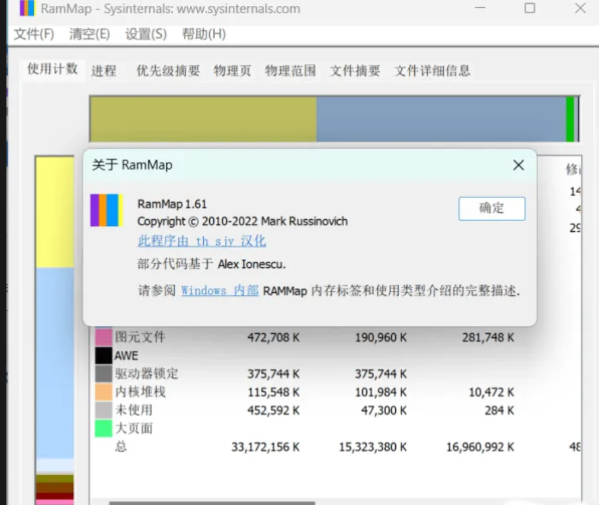Open the Windows 内部 link
Image resolution: width=599 pixels, height=505 pixels.
[x=220, y=290]
